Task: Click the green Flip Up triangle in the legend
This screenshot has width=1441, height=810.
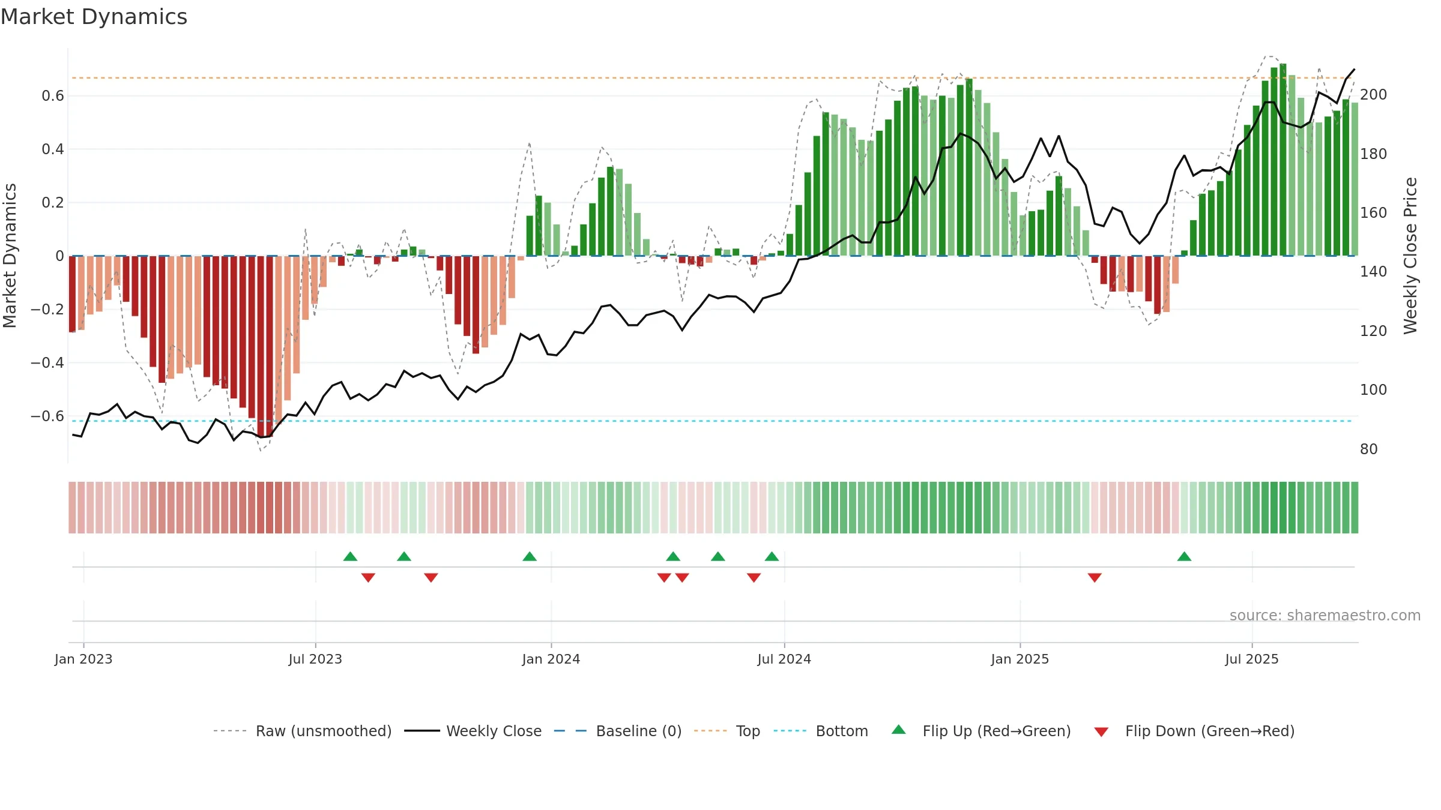Action: pos(899,730)
